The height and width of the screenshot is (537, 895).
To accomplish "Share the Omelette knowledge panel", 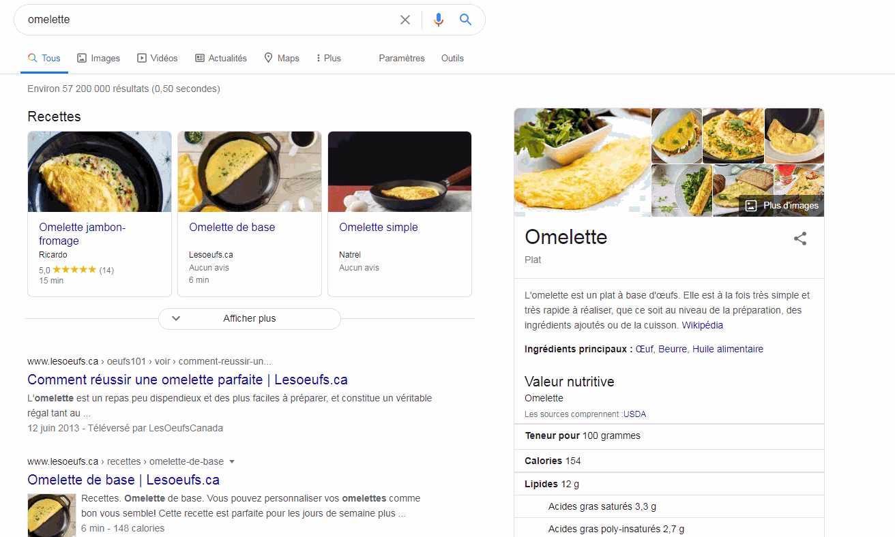I will coord(800,239).
